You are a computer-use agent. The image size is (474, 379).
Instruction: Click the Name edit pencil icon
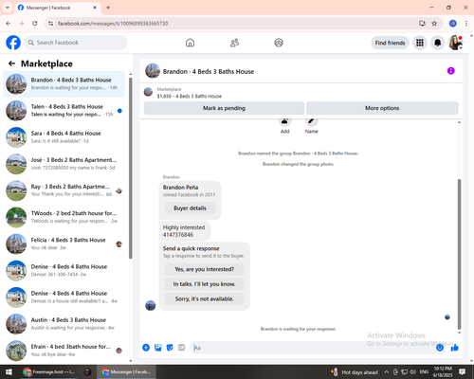311,121
